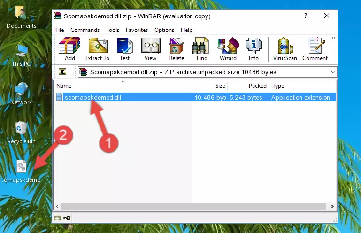361x233 pixels.
Task: Click the key password icon in the status bar
Action: coord(67,218)
